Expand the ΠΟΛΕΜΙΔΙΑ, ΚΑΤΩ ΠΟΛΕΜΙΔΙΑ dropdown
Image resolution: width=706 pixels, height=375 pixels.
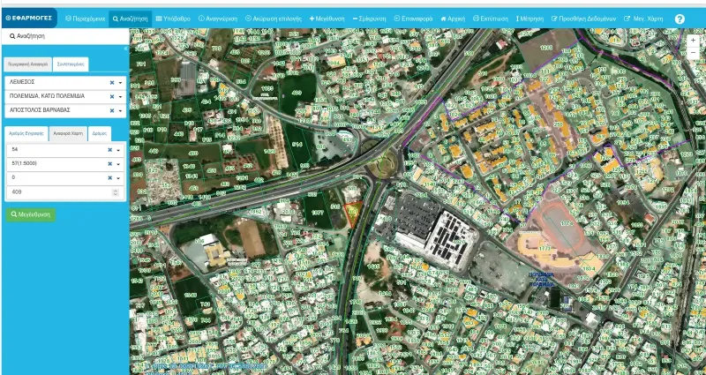(x=120, y=97)
